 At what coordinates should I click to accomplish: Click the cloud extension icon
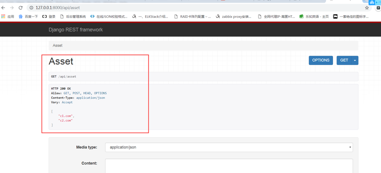(372, 2)
